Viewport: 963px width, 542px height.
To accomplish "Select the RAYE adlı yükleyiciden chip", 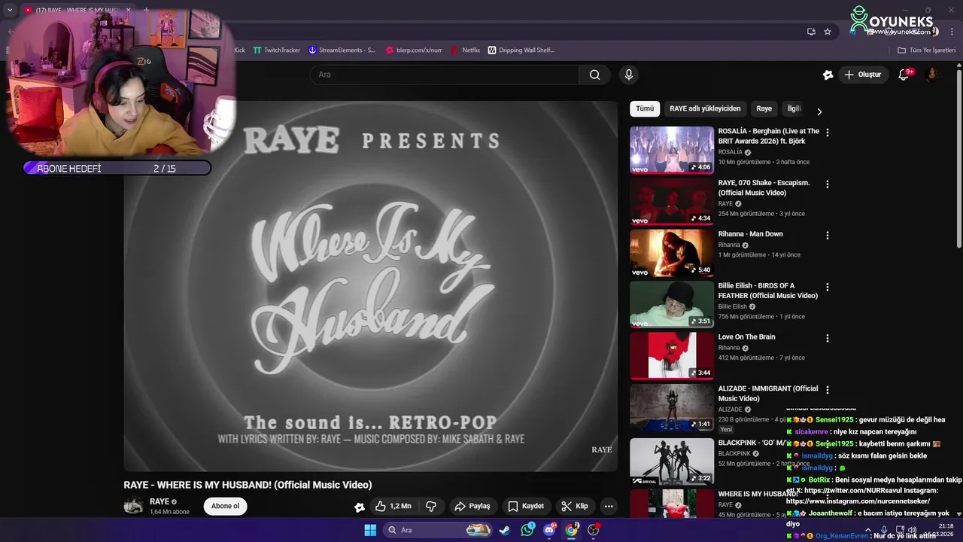I will coord(705,108).
